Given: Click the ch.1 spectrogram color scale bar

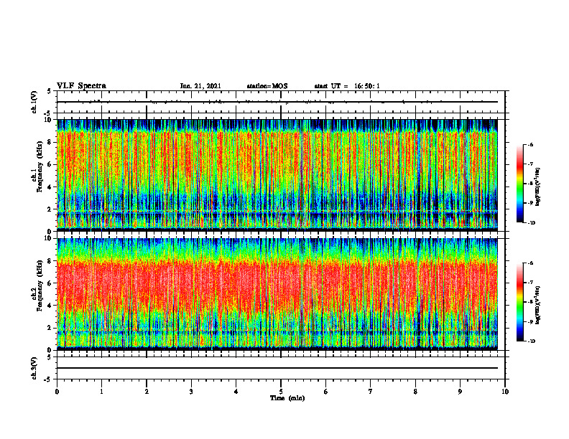Looking at the screenshot, I should pyautogui.click(x=519, y=184).
